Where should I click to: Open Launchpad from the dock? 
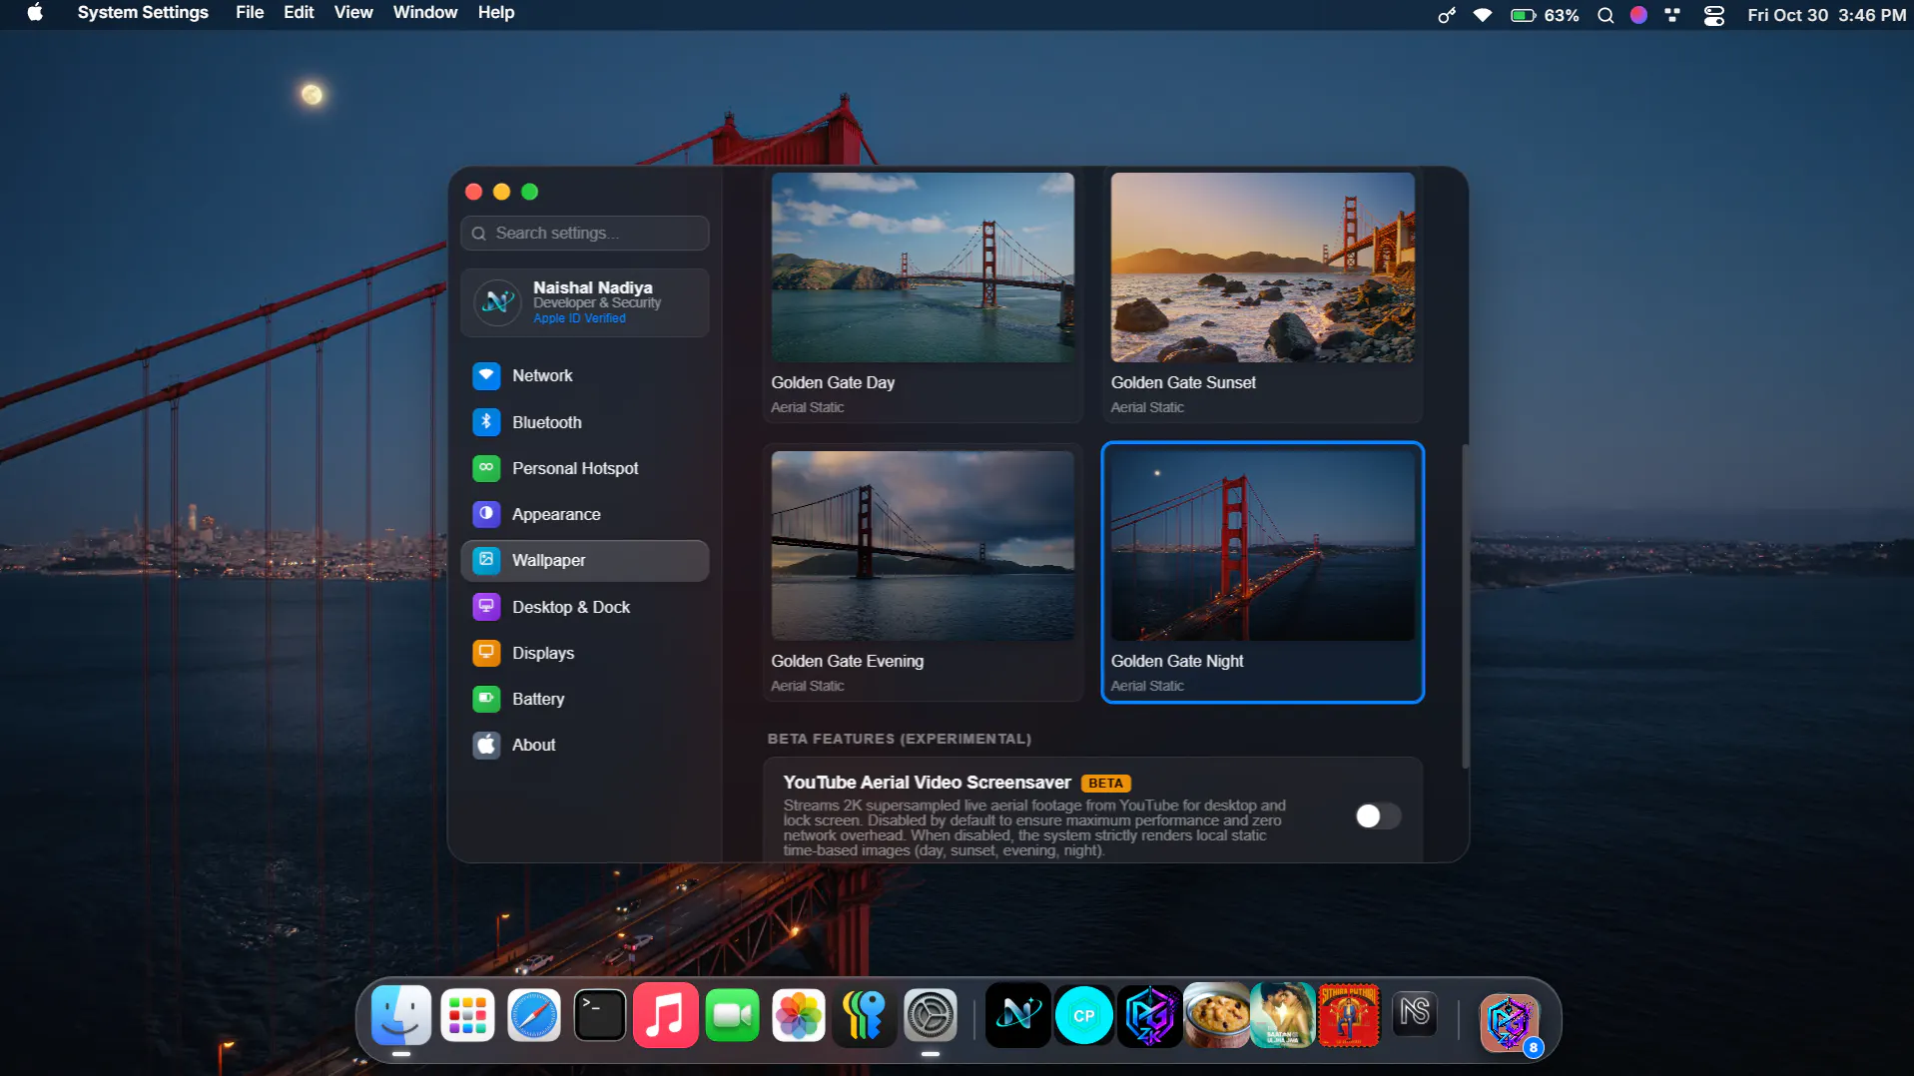click(467, 1016)
